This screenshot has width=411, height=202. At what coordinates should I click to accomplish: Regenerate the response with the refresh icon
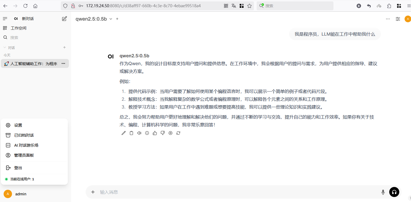tap(178, 133)
